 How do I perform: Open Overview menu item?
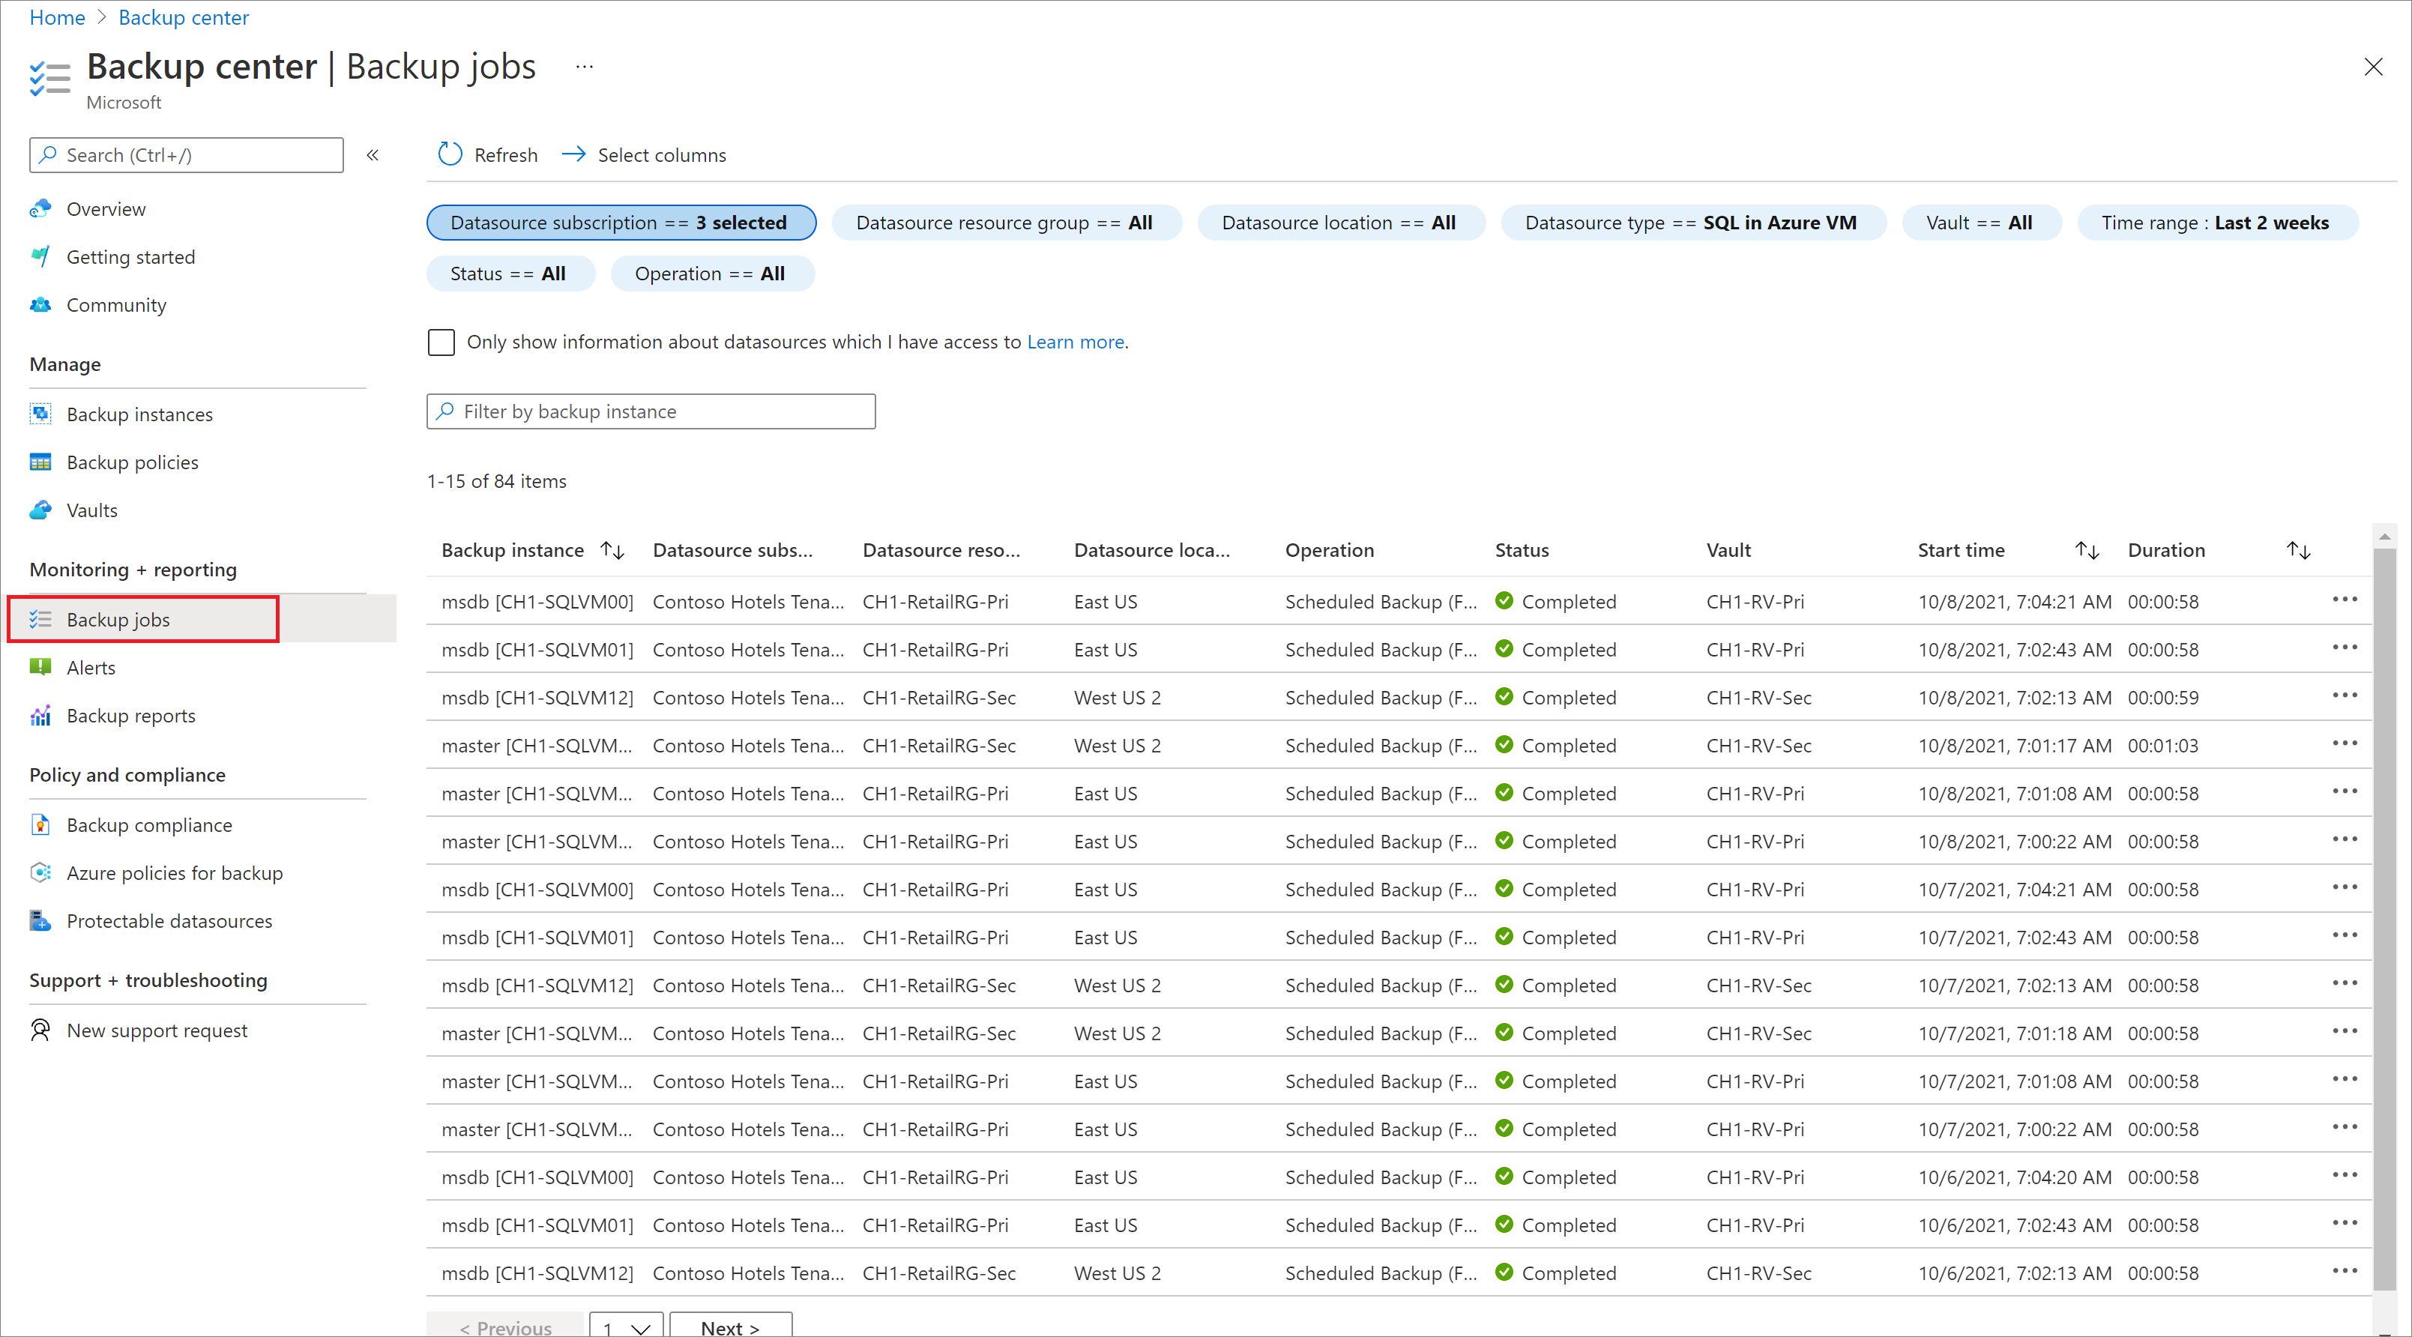coord(106,209)
